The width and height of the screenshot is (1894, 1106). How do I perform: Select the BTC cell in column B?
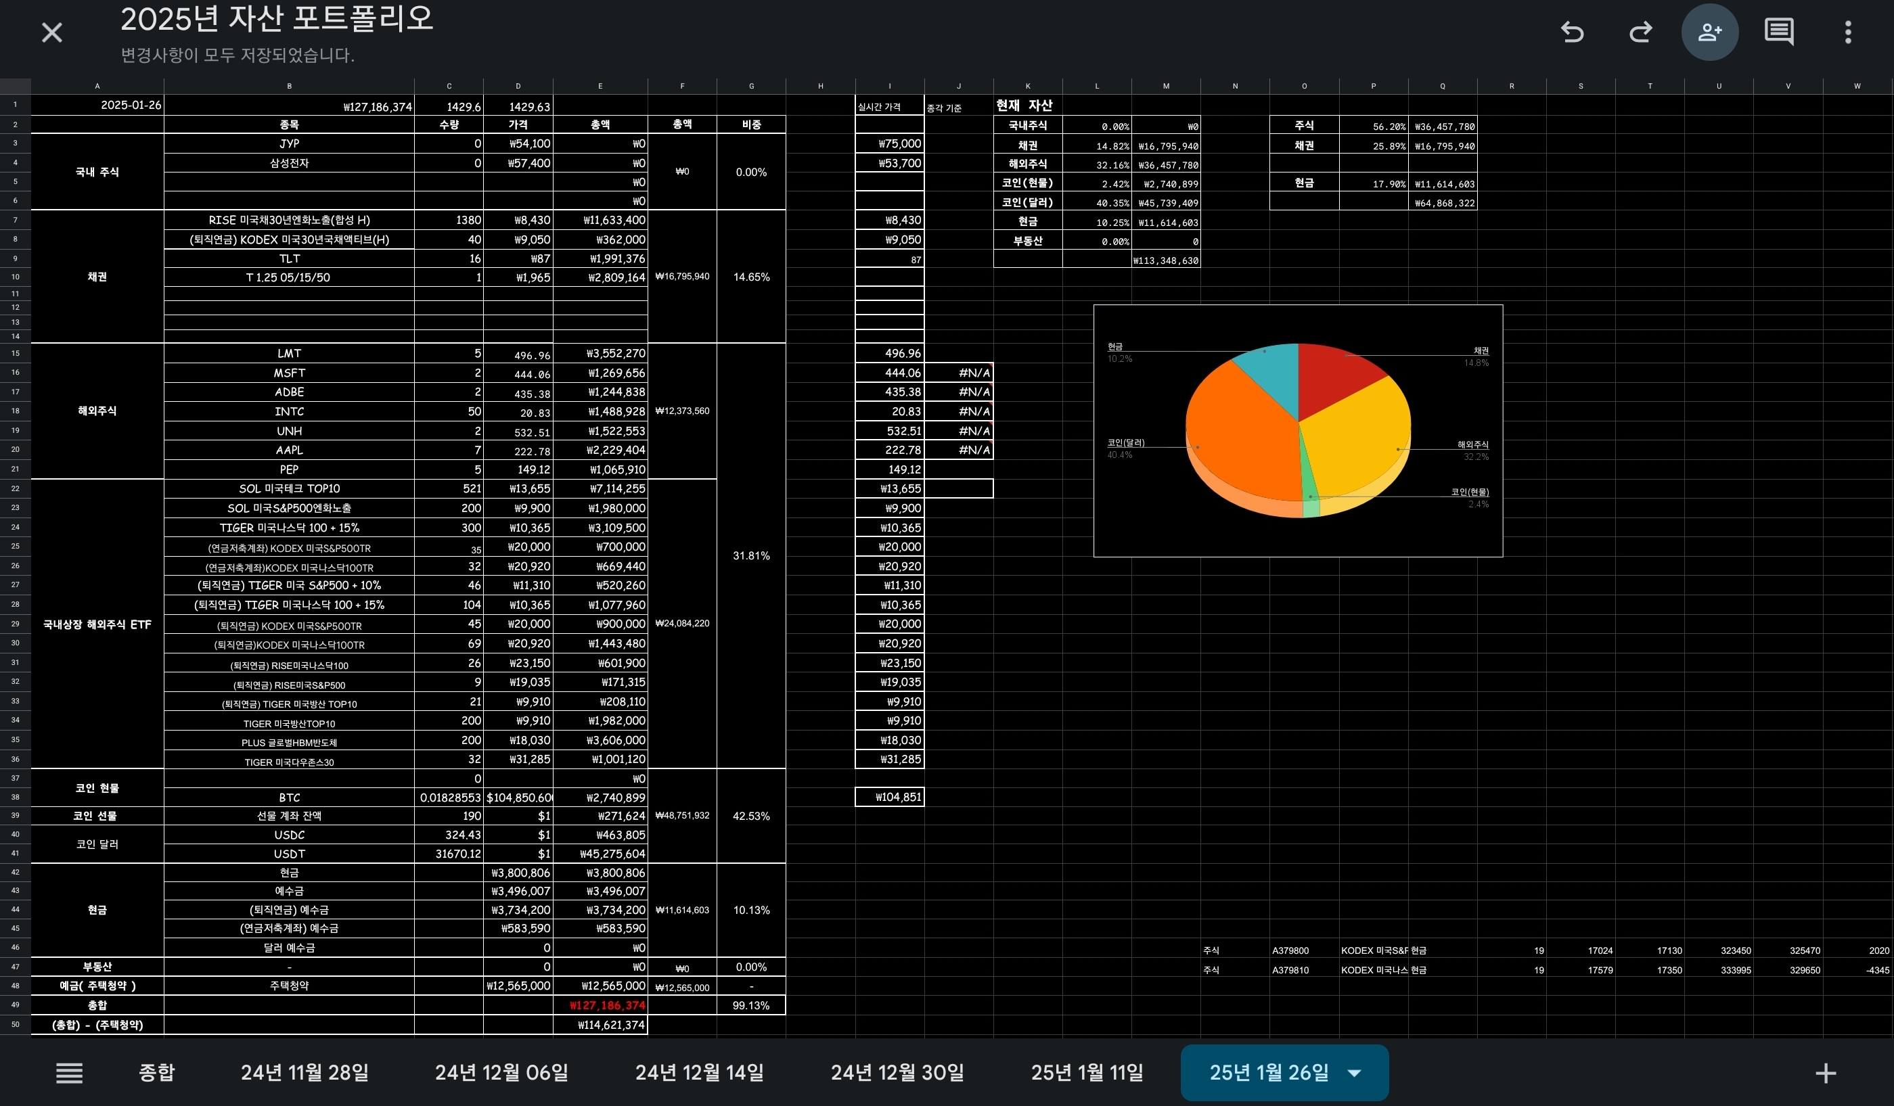(289, 797)
